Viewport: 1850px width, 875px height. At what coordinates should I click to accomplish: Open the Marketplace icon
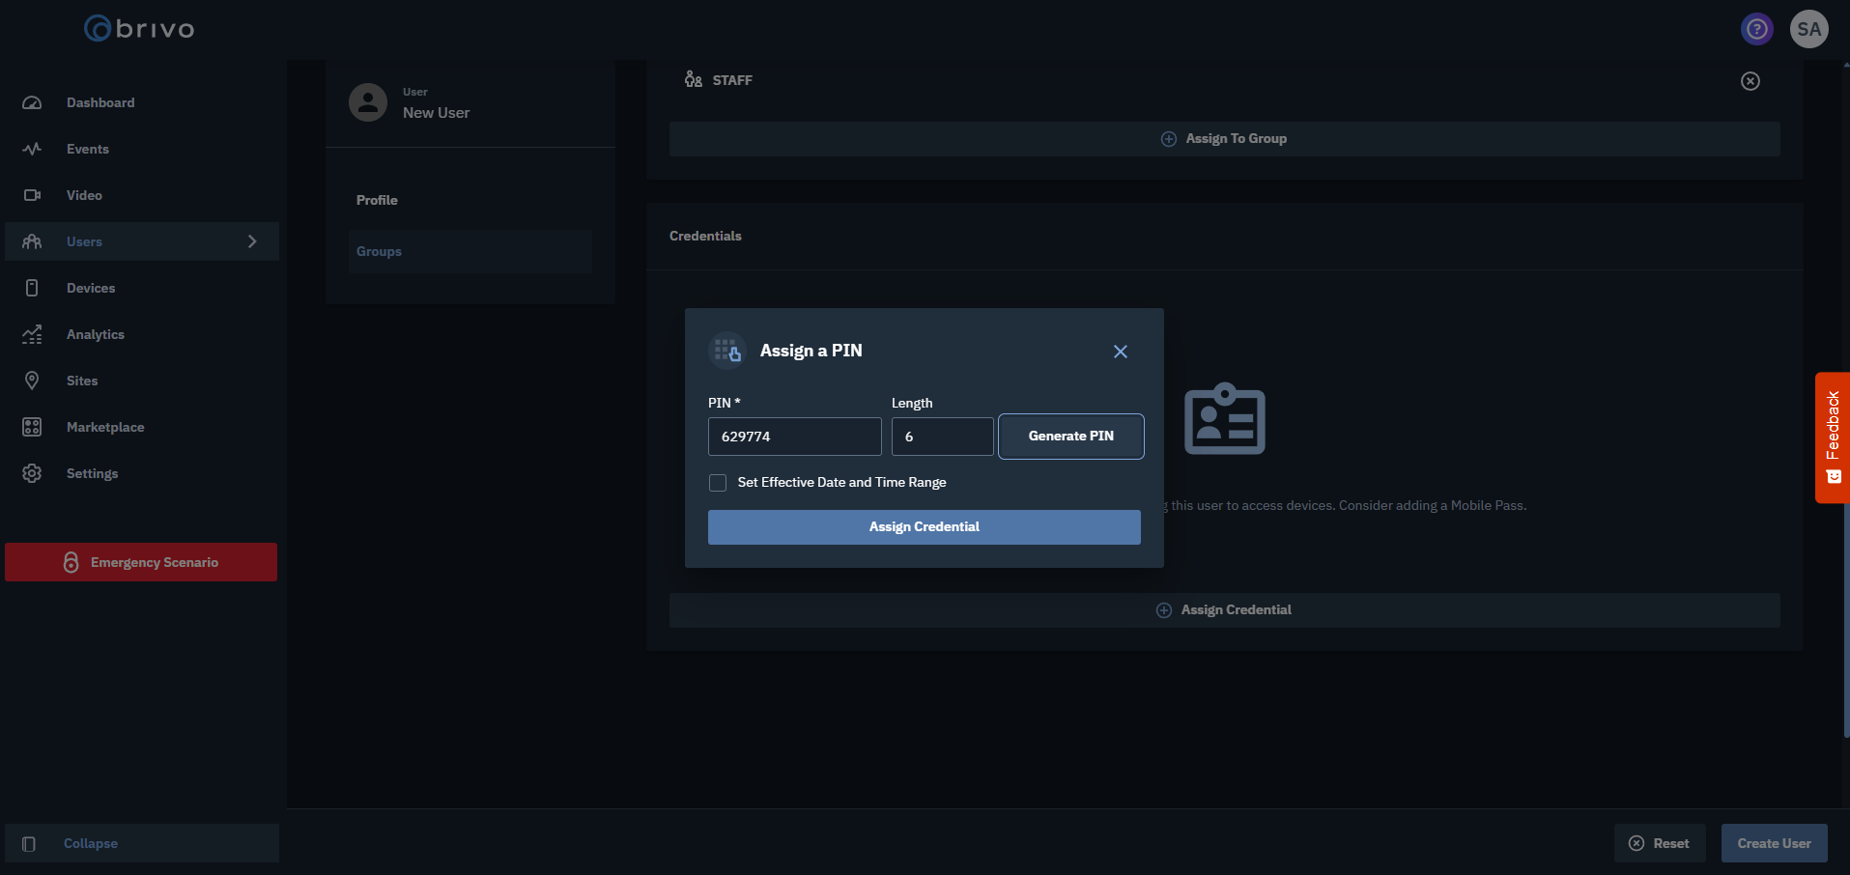(32, 427)
